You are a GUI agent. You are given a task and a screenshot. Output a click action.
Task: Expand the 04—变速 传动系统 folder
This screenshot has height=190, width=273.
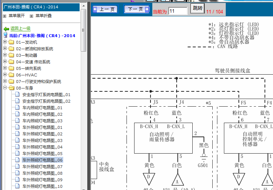coord(5,62)
